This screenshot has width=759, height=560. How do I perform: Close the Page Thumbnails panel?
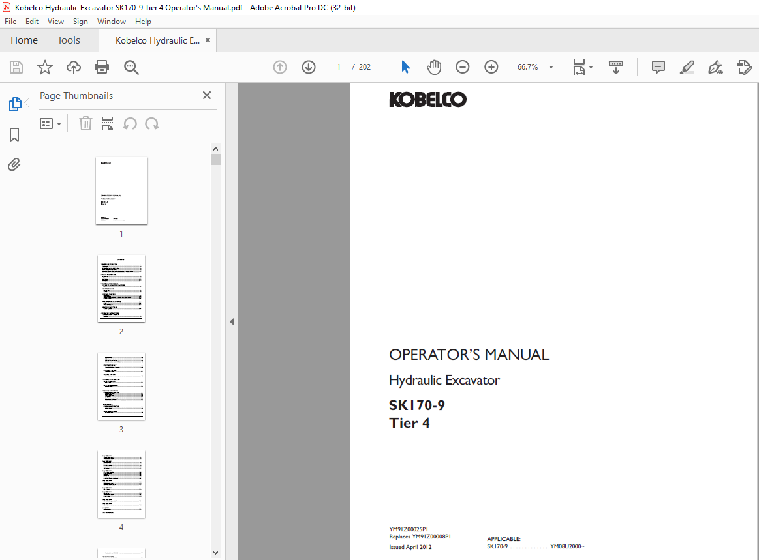207,95
